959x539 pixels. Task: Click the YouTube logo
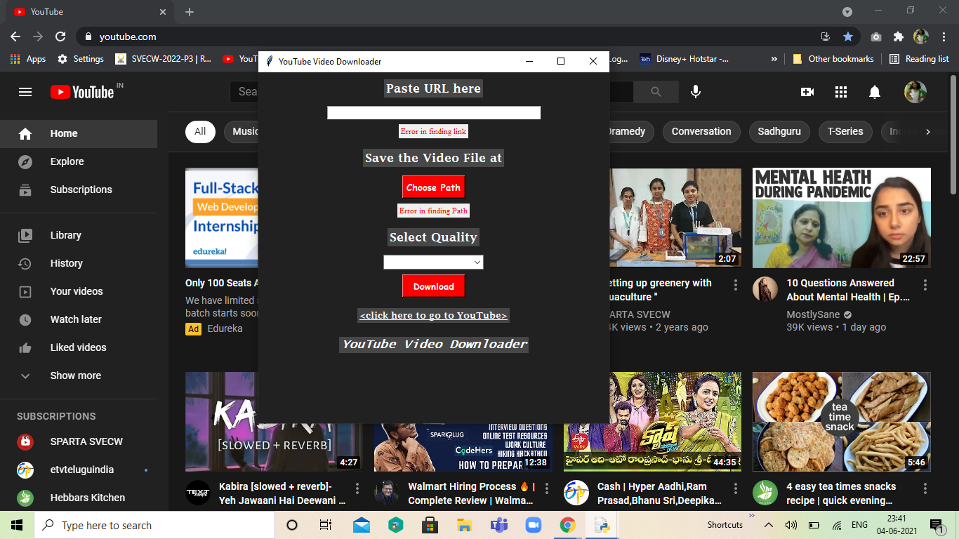coord(80,91)
